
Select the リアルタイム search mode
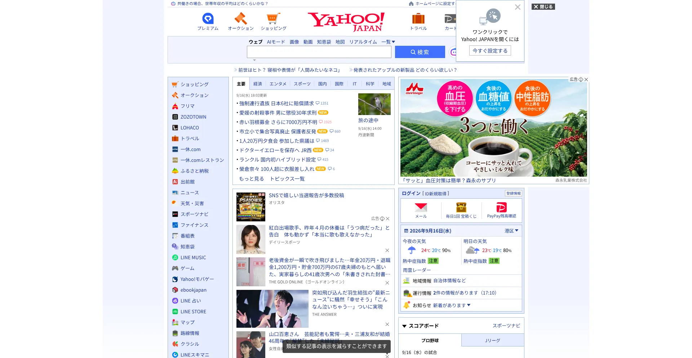(363, 42)
